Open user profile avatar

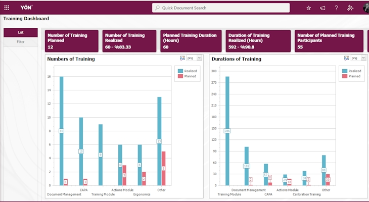(366, 8)
